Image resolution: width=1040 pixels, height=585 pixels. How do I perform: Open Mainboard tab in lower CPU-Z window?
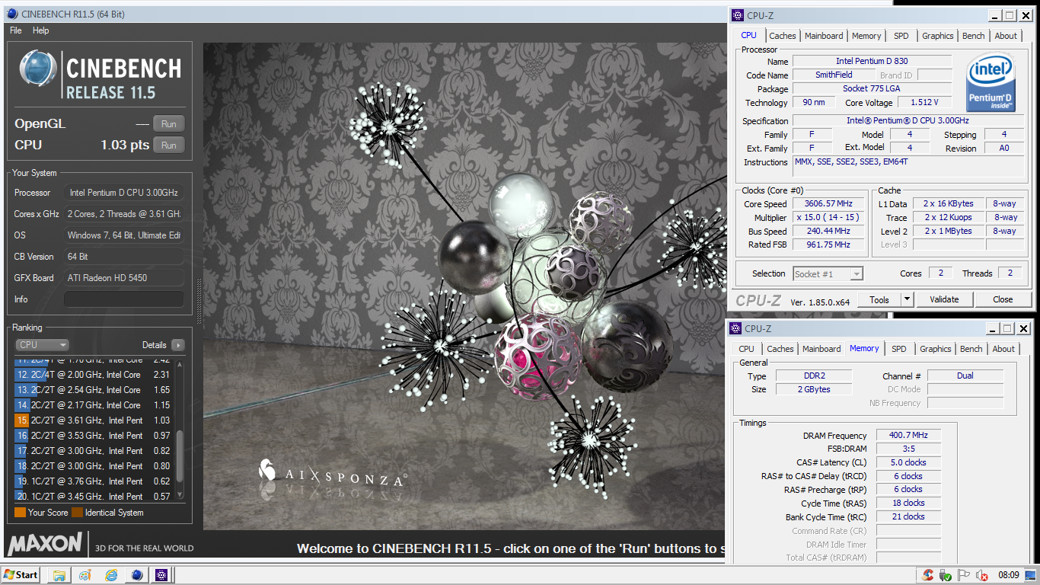tap(822, 349)
